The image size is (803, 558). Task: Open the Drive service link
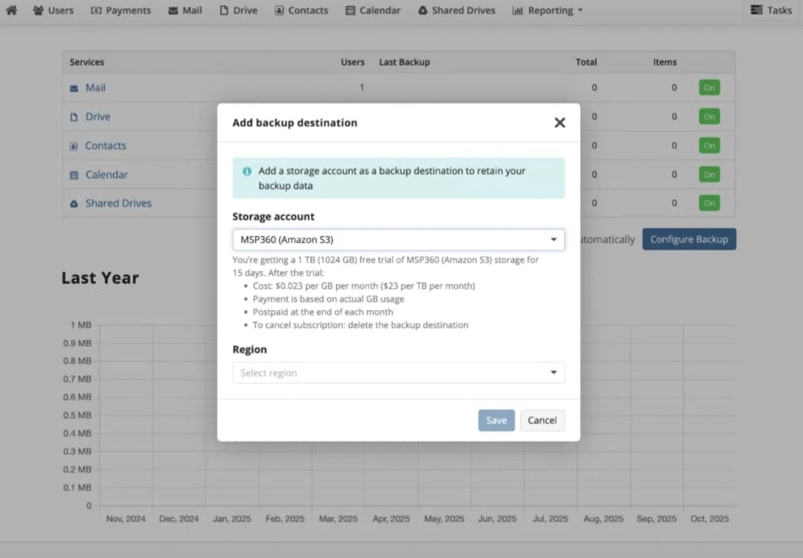(98, 116)
